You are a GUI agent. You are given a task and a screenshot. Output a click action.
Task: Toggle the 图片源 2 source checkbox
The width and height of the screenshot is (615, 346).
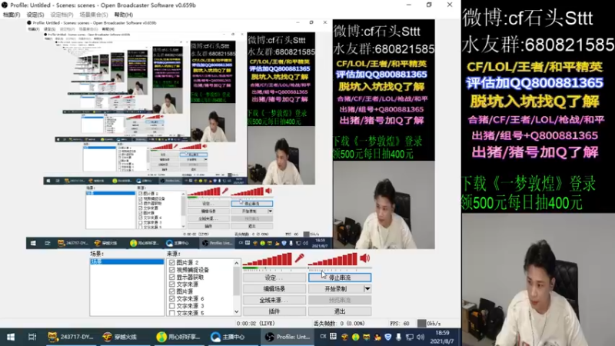[x=171, y=262]
